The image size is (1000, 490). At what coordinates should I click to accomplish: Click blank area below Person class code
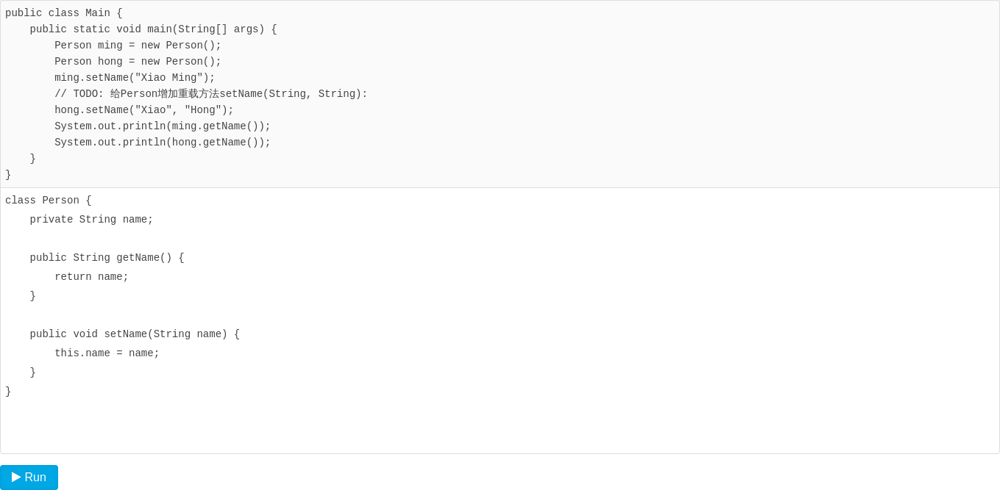tap(500, 426)
